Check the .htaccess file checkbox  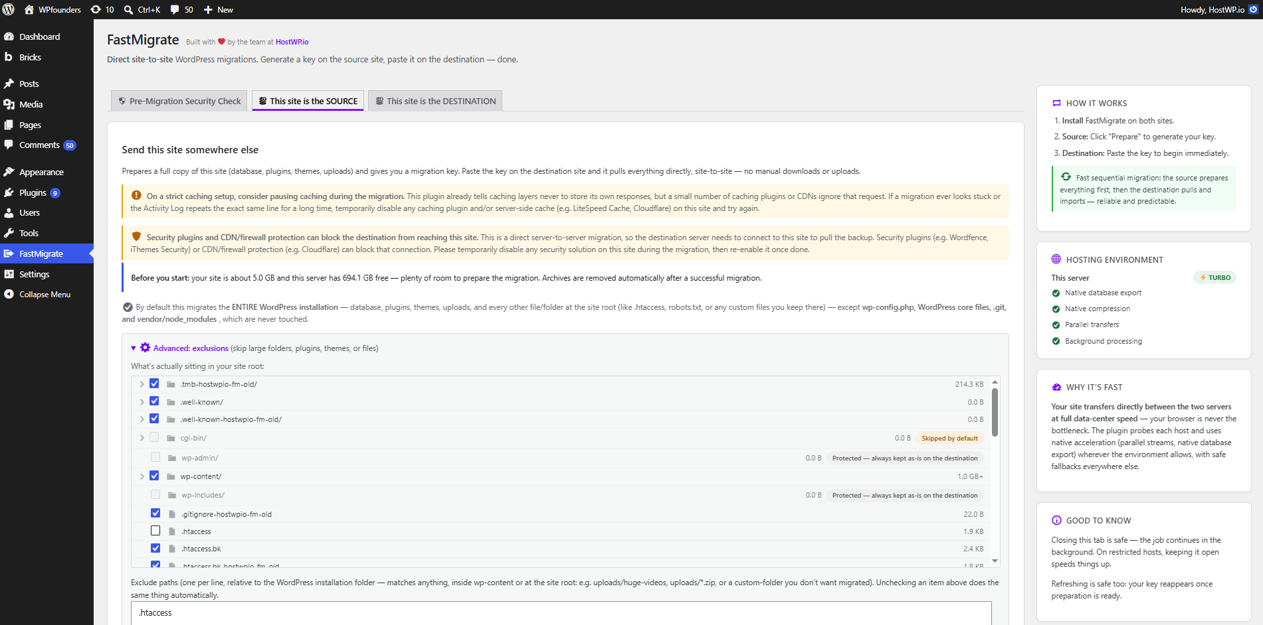point(155,531)
